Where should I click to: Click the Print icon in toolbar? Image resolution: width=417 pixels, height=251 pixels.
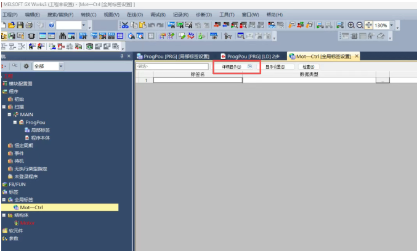click(x=29, y=25)
